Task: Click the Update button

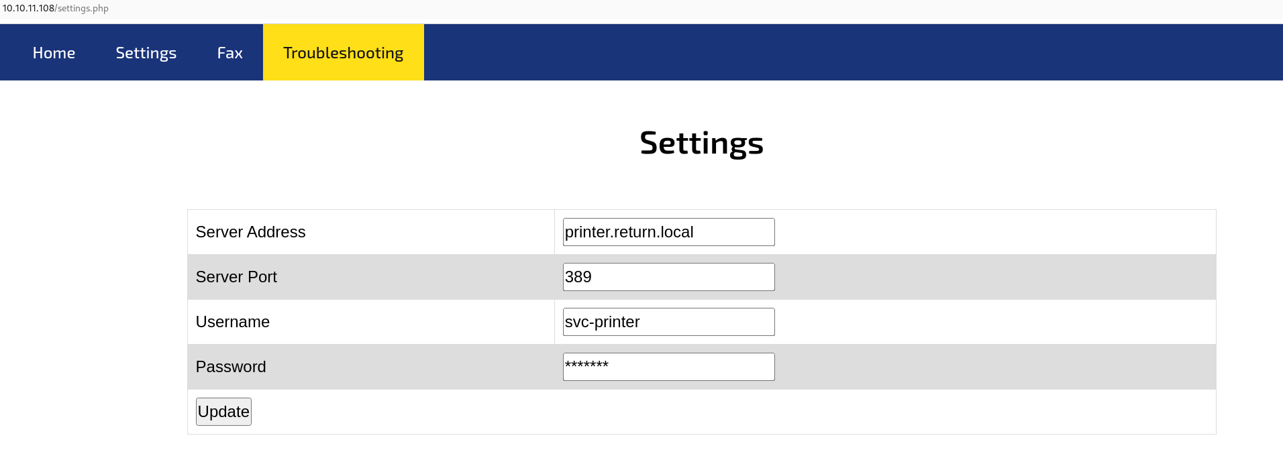Action: coord(223,412)
